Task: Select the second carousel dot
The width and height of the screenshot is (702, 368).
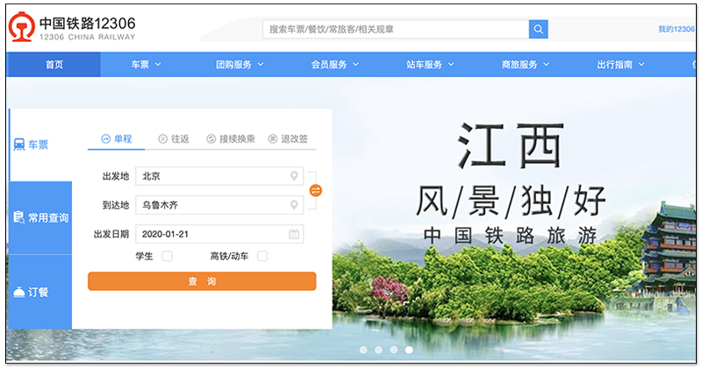Action: [x=379, y=350]
